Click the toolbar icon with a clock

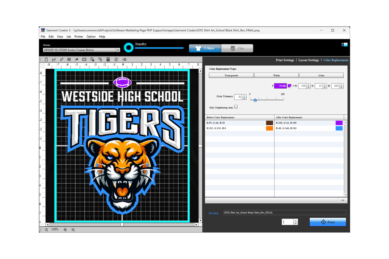click(100, 59)
